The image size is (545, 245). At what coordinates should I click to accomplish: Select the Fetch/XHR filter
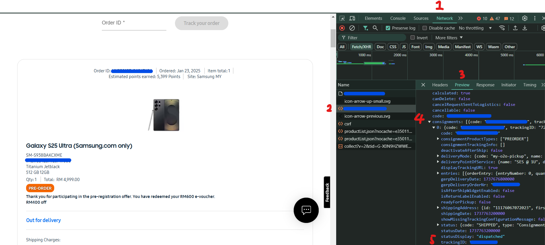(x=361, y=47)
